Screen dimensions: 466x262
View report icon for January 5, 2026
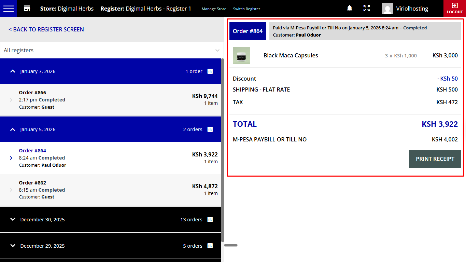pyautogui.click(x=210, y=129)
